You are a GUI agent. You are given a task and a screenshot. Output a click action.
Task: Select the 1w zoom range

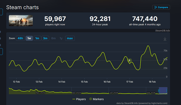tap(29, 38)
